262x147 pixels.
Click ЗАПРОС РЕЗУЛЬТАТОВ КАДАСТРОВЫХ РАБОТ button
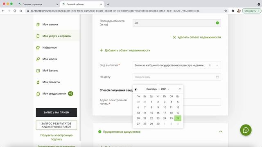[56, 125]
